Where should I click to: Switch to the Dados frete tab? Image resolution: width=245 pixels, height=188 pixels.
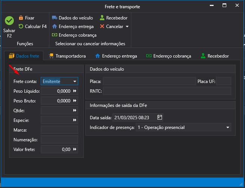(x=24, y=56)
